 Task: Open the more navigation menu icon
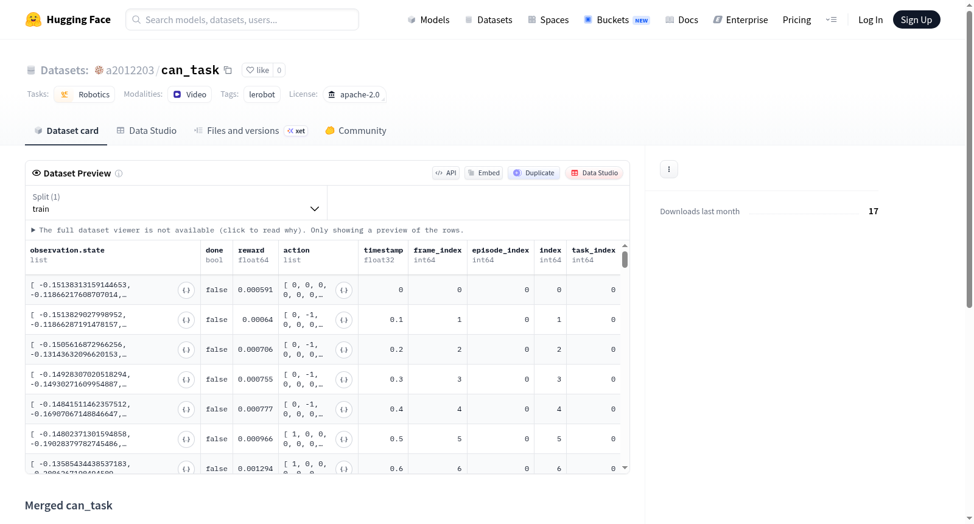point(831,19)
